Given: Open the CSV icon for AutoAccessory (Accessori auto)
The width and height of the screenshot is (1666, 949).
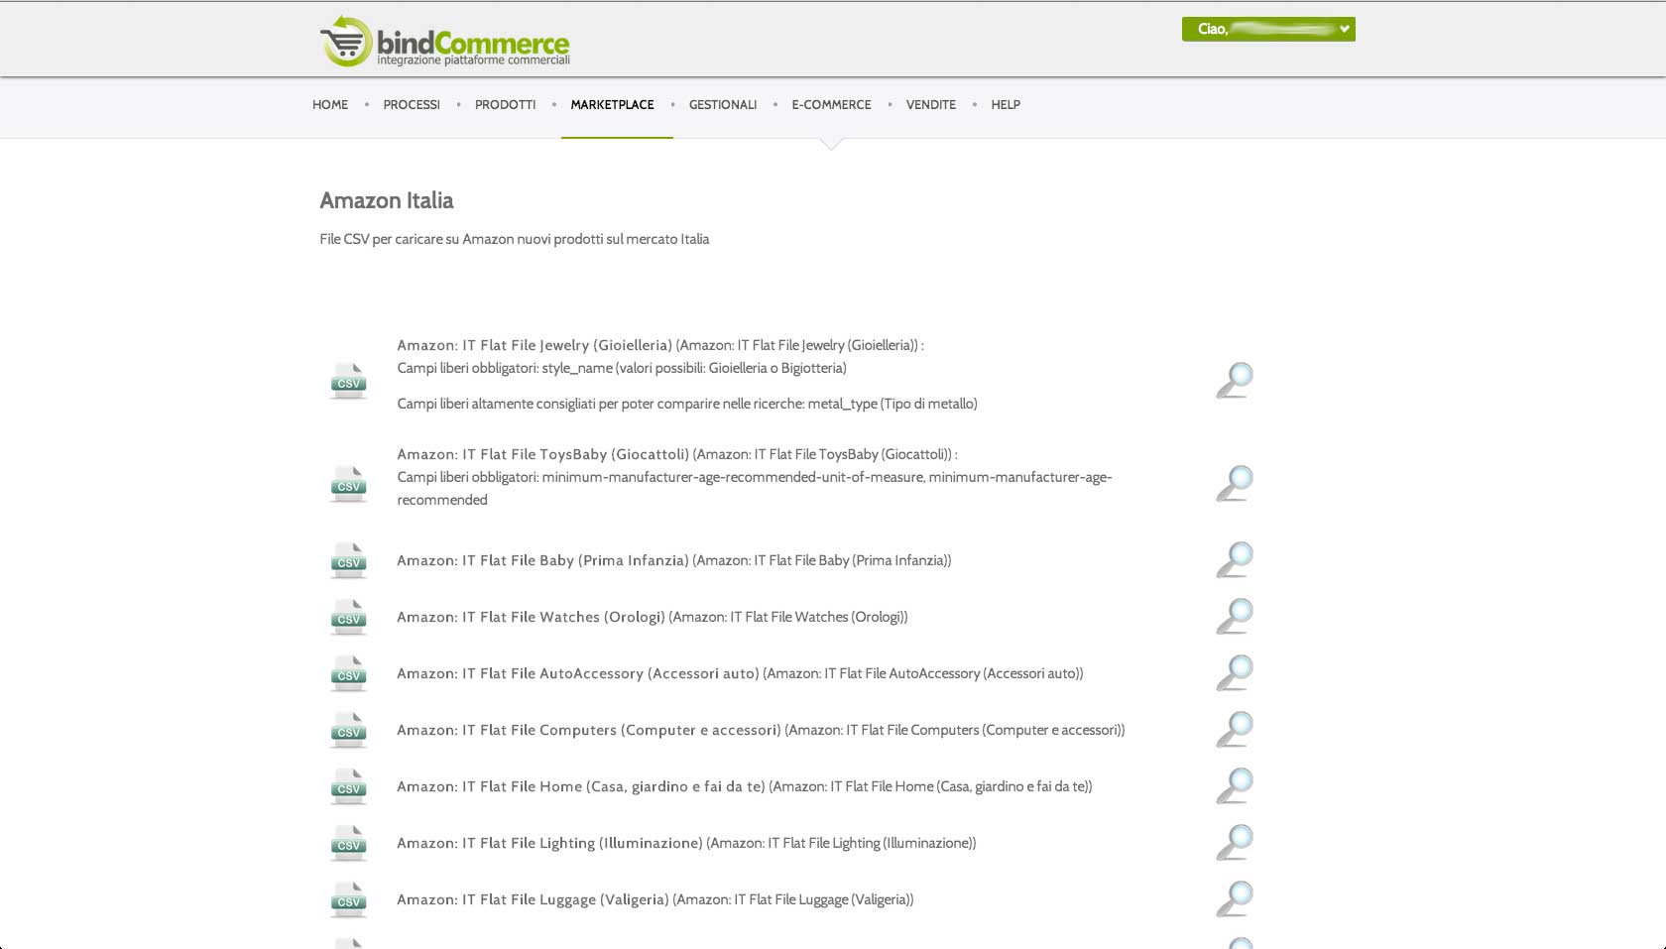Looking at the screenshot, I should (348, 673).
